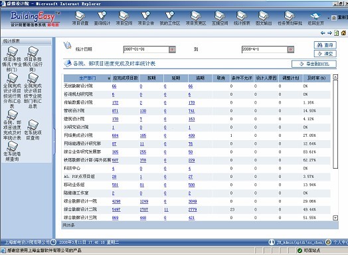Open 老系统项目查询 in sidebar
Image resolution: width=348 pixels, height=255 pixels.
[33, 130]
